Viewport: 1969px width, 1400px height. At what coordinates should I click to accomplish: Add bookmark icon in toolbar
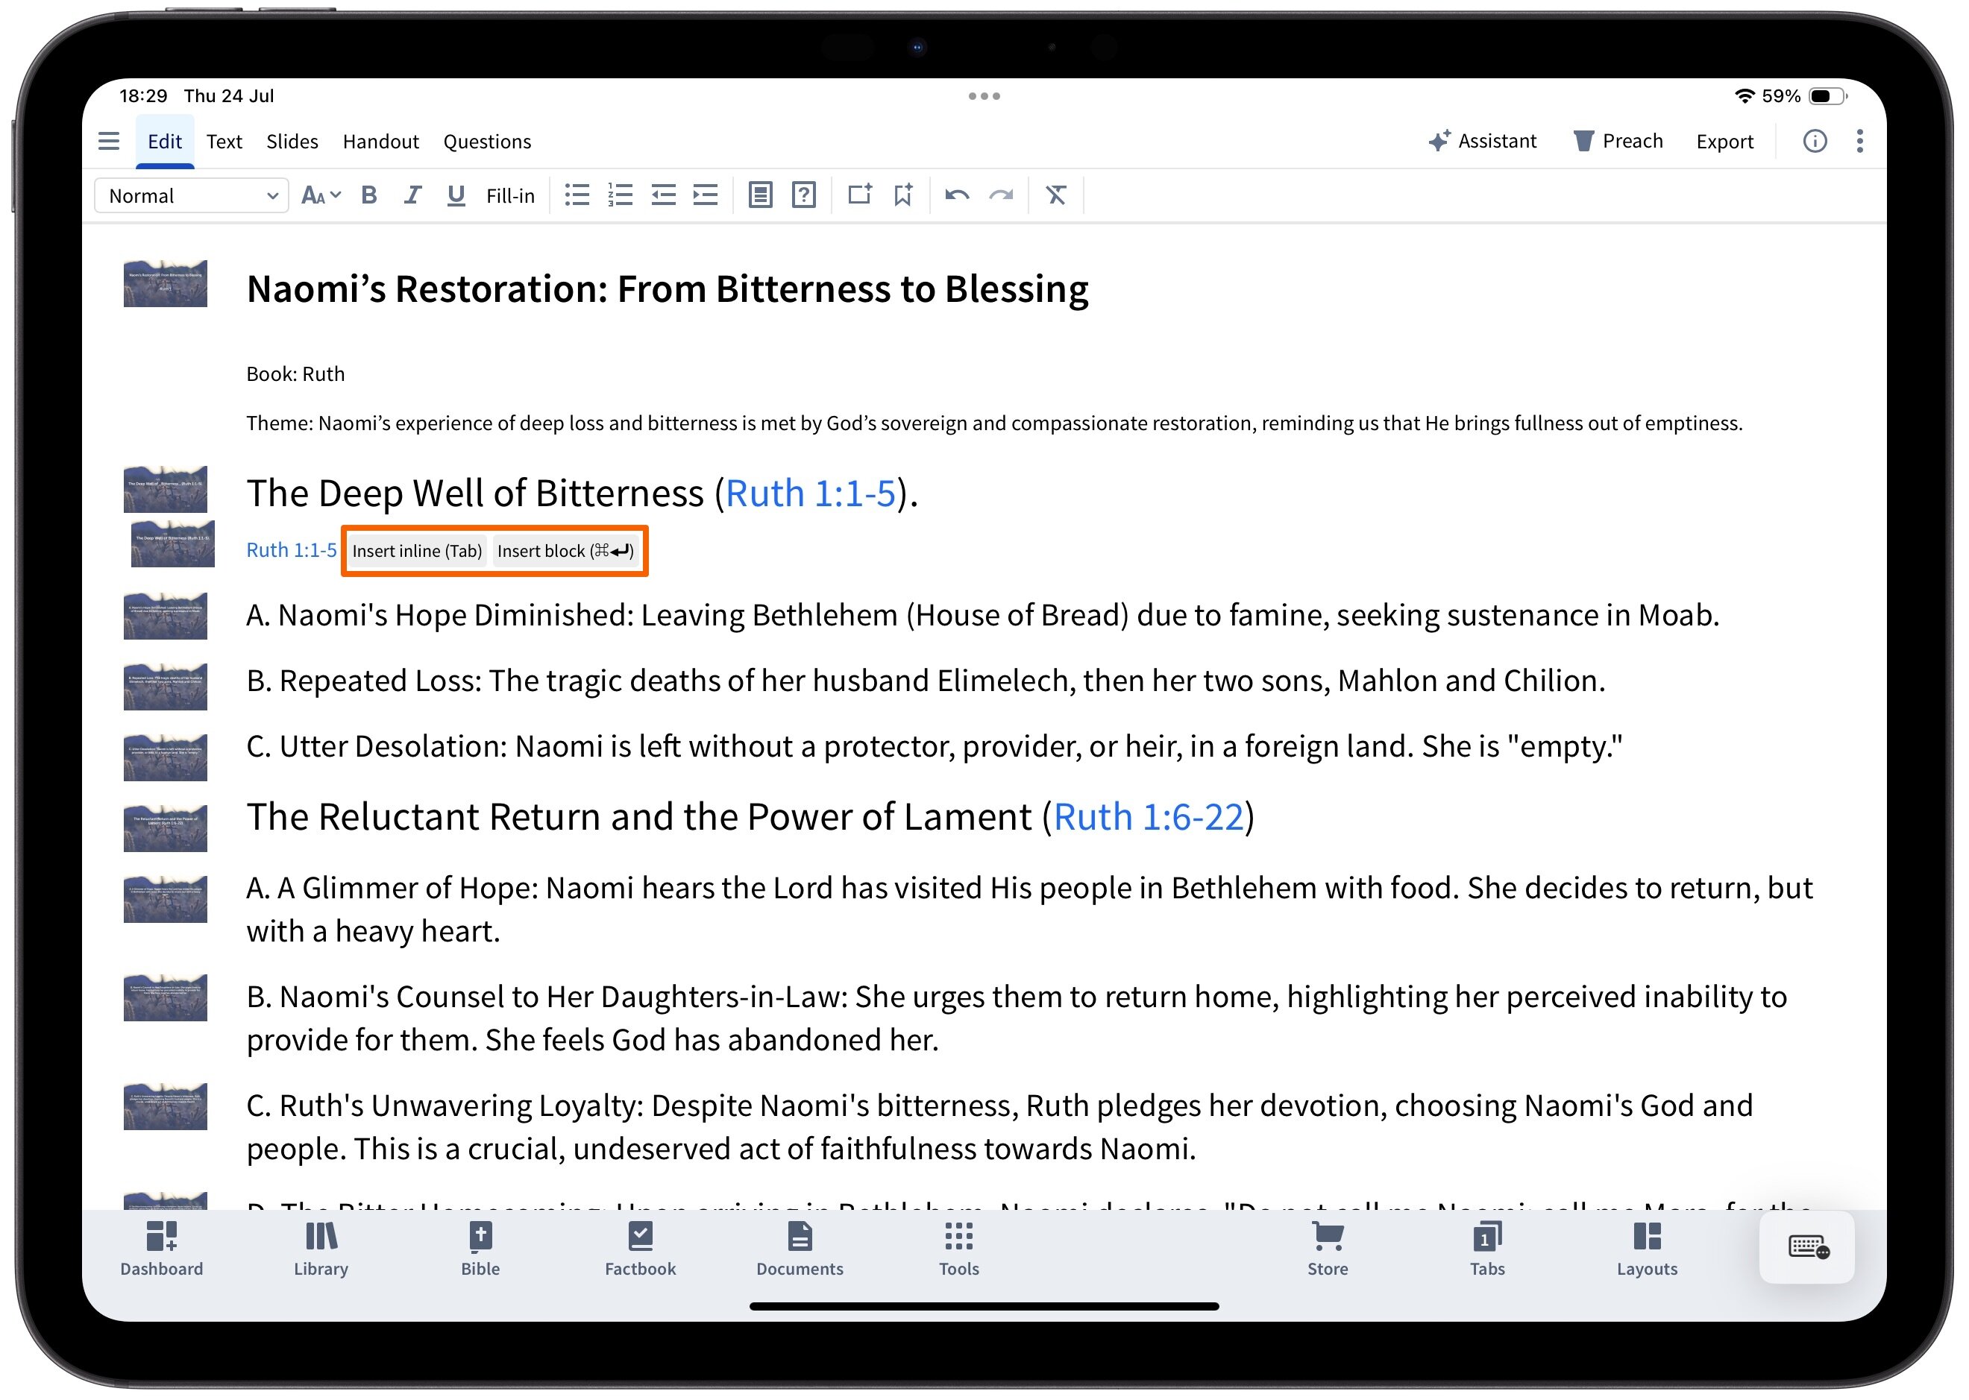903,196
